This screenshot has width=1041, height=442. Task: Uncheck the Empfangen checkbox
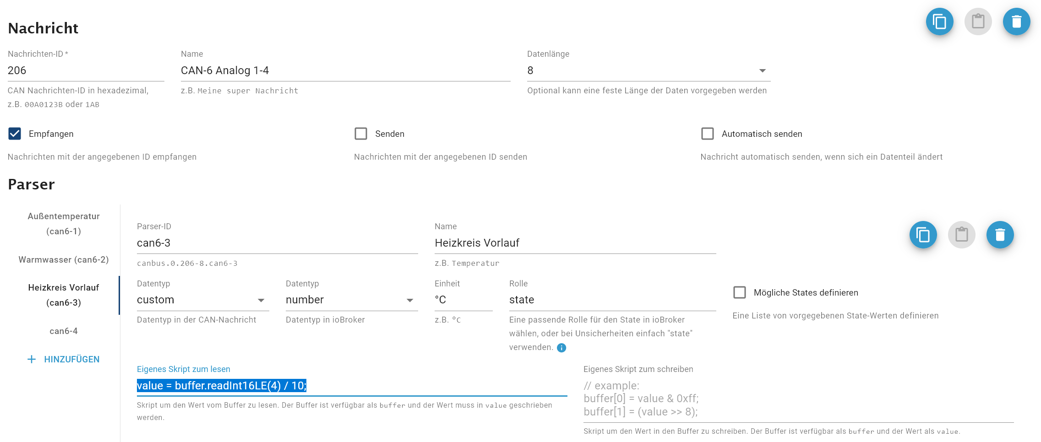pos(15,134)
